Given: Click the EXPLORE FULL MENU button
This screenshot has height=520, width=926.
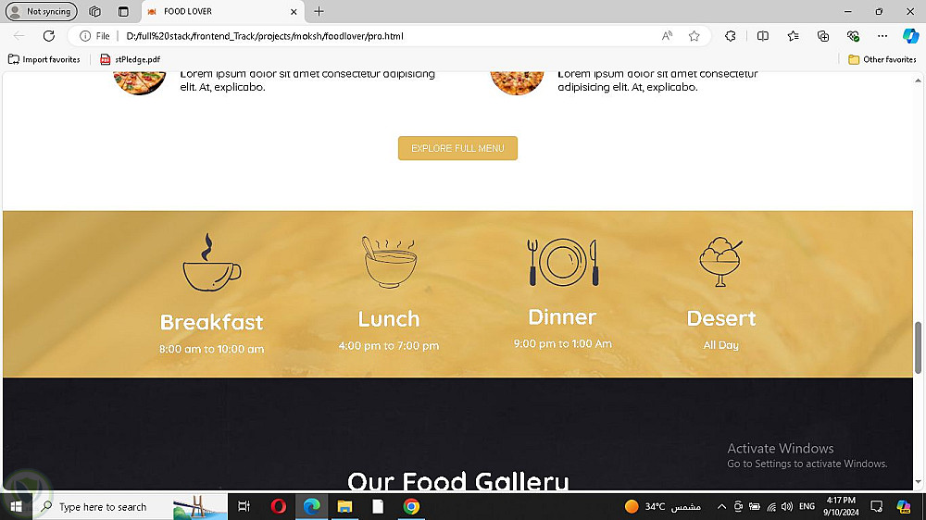Looking at the screenshot, I should tap(457, 148).
